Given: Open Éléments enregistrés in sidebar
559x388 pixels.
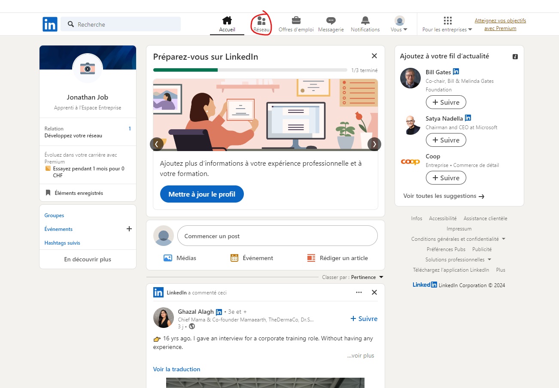Looking at the screenshot, I should pyautogui.click(x=79, y=193).
